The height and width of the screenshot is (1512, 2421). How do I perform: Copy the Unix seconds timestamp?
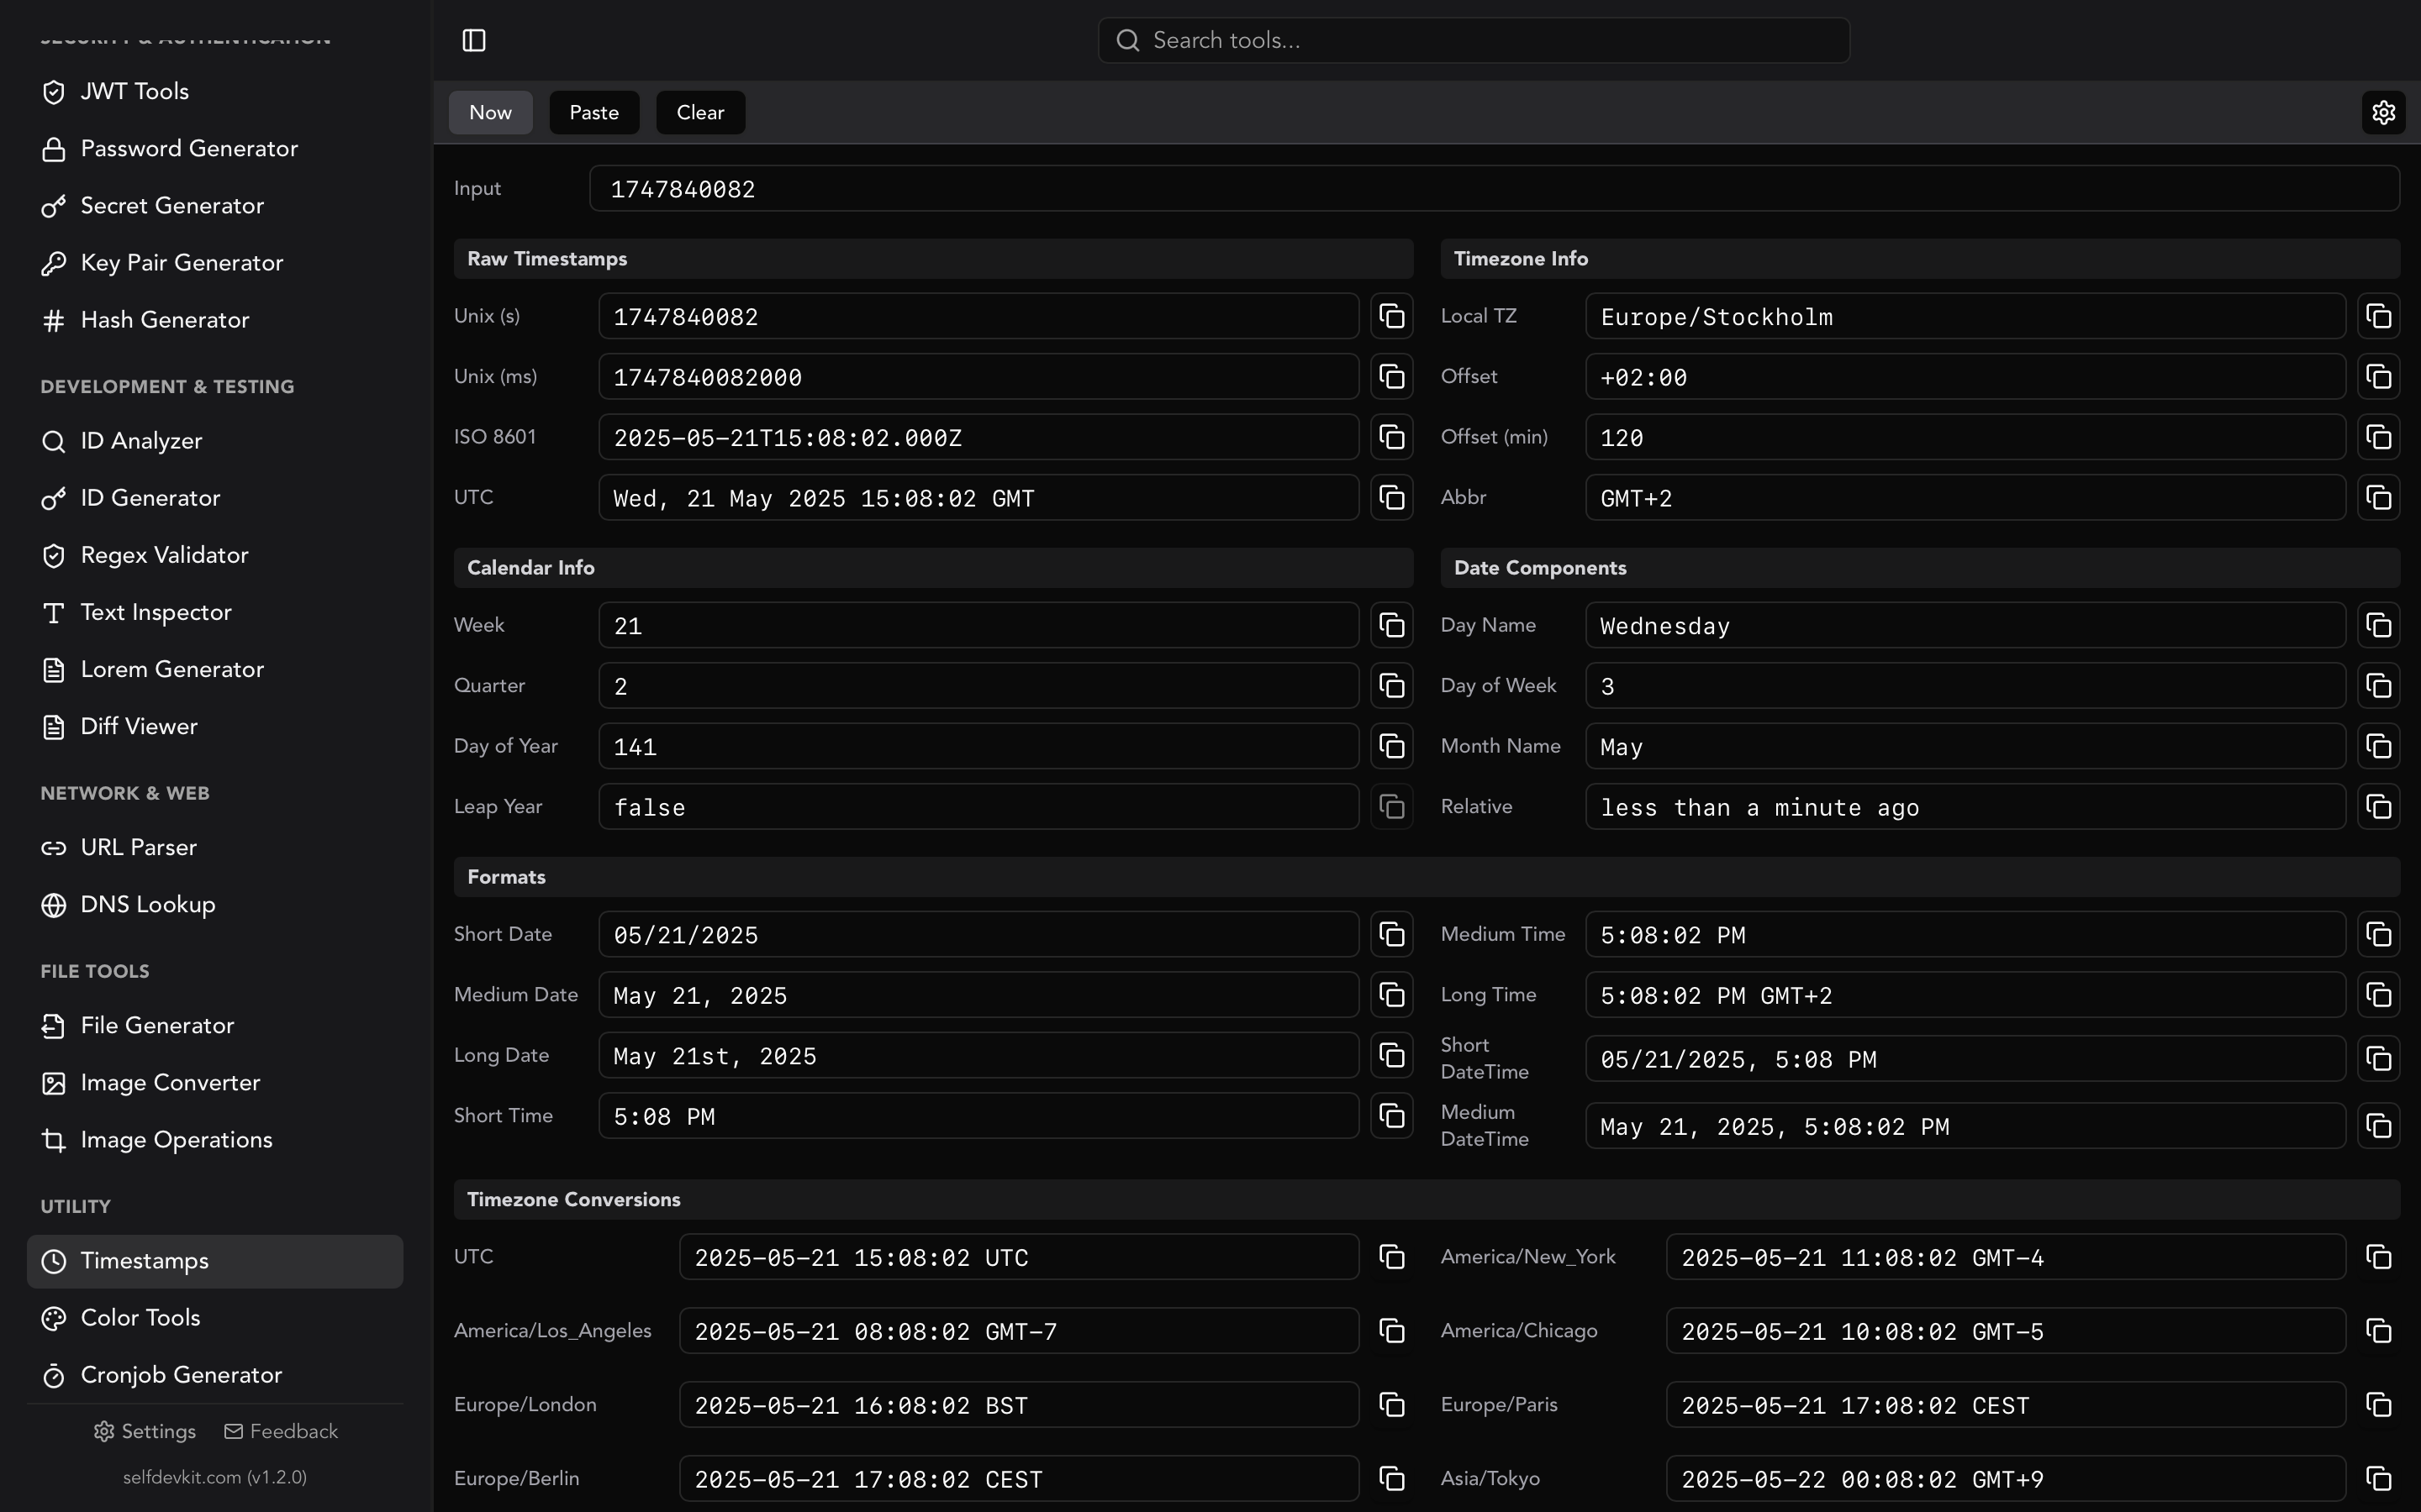tap(1391, 316)
